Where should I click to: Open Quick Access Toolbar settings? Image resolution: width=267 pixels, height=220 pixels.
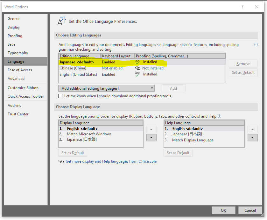(x=26, y=96)
